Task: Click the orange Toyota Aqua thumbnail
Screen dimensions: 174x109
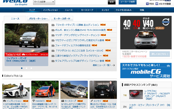Action: 45,90
